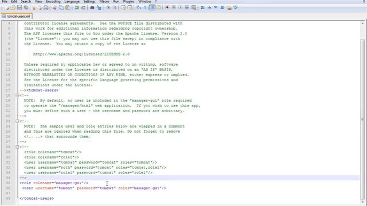Redo the edit via toolbar icon

tap(83, 7)
